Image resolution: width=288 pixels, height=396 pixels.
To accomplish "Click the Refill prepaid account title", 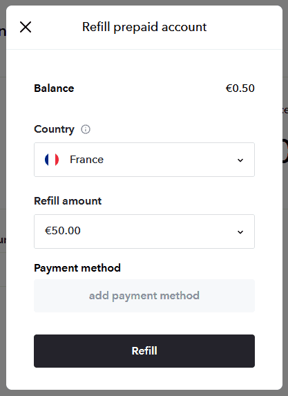I will click(144, 27).
